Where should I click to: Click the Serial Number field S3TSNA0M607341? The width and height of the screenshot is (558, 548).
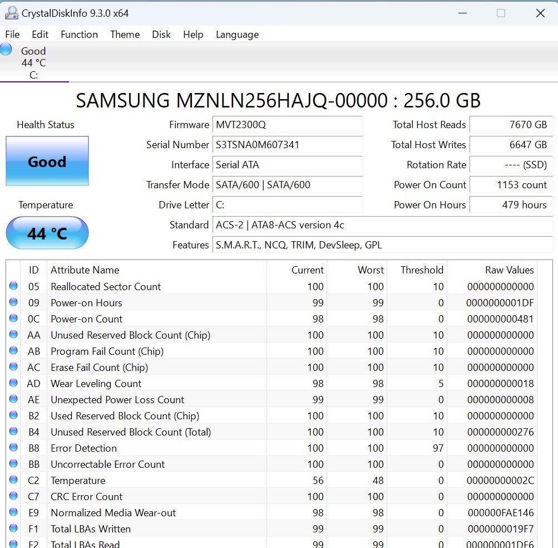pos(287,145)
